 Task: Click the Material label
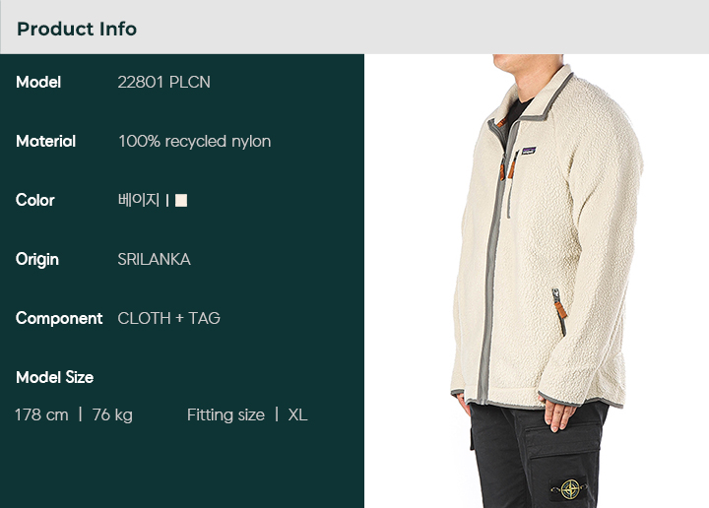(45, 142)
